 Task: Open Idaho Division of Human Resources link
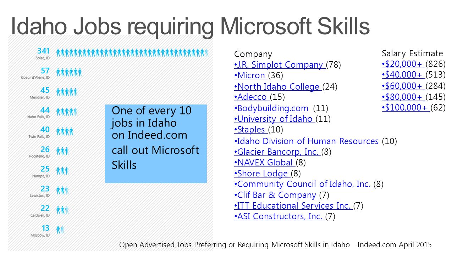tap(308, 141)
